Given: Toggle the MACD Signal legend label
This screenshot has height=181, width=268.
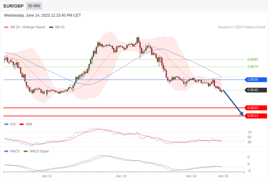Looking at the screenshot, I should 39,151.
